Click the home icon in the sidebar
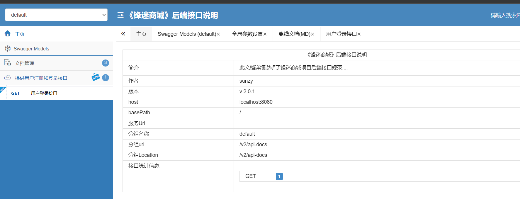 pos(8,33)
